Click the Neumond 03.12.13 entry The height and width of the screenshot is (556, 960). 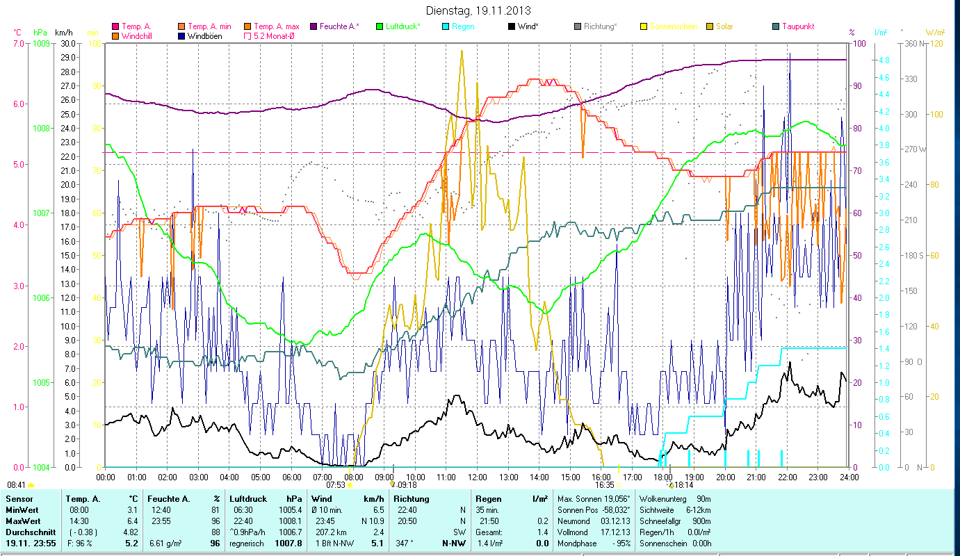click(594, 521)
